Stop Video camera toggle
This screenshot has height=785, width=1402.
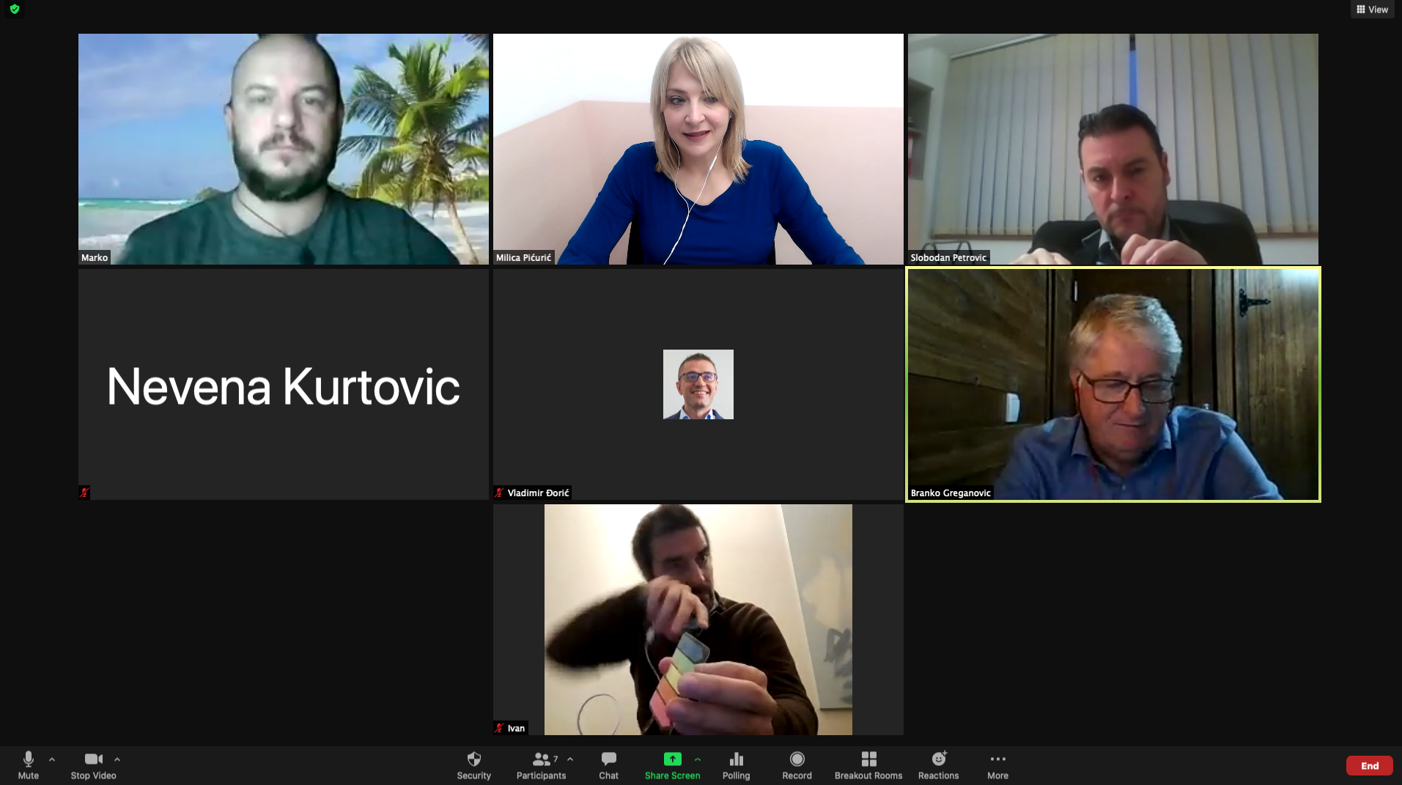93,764
